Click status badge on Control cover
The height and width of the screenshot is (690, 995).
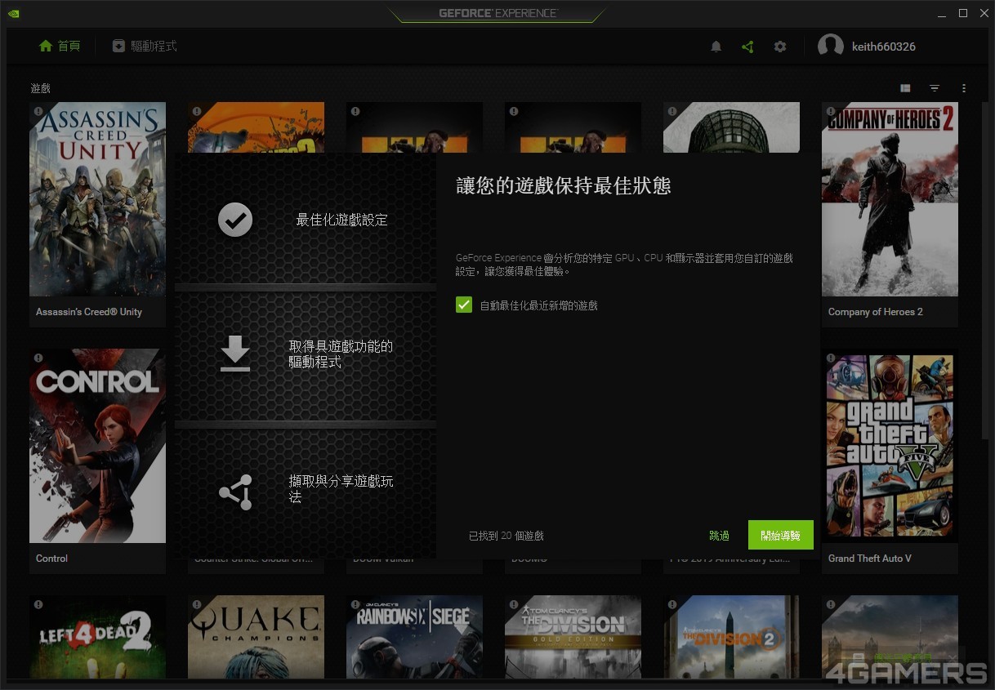[x=38, y=358]
